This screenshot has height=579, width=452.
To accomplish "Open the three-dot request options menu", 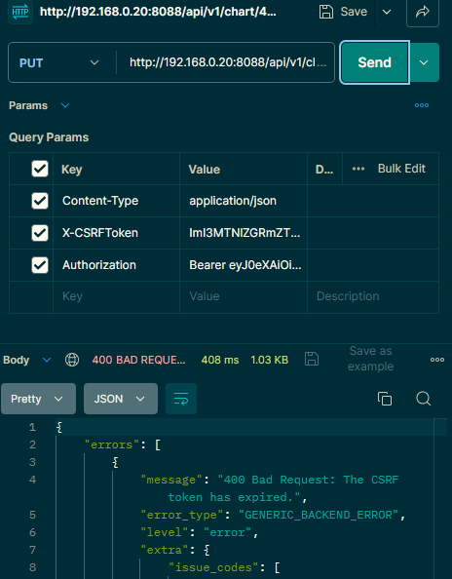I will [x=422, y=105].
